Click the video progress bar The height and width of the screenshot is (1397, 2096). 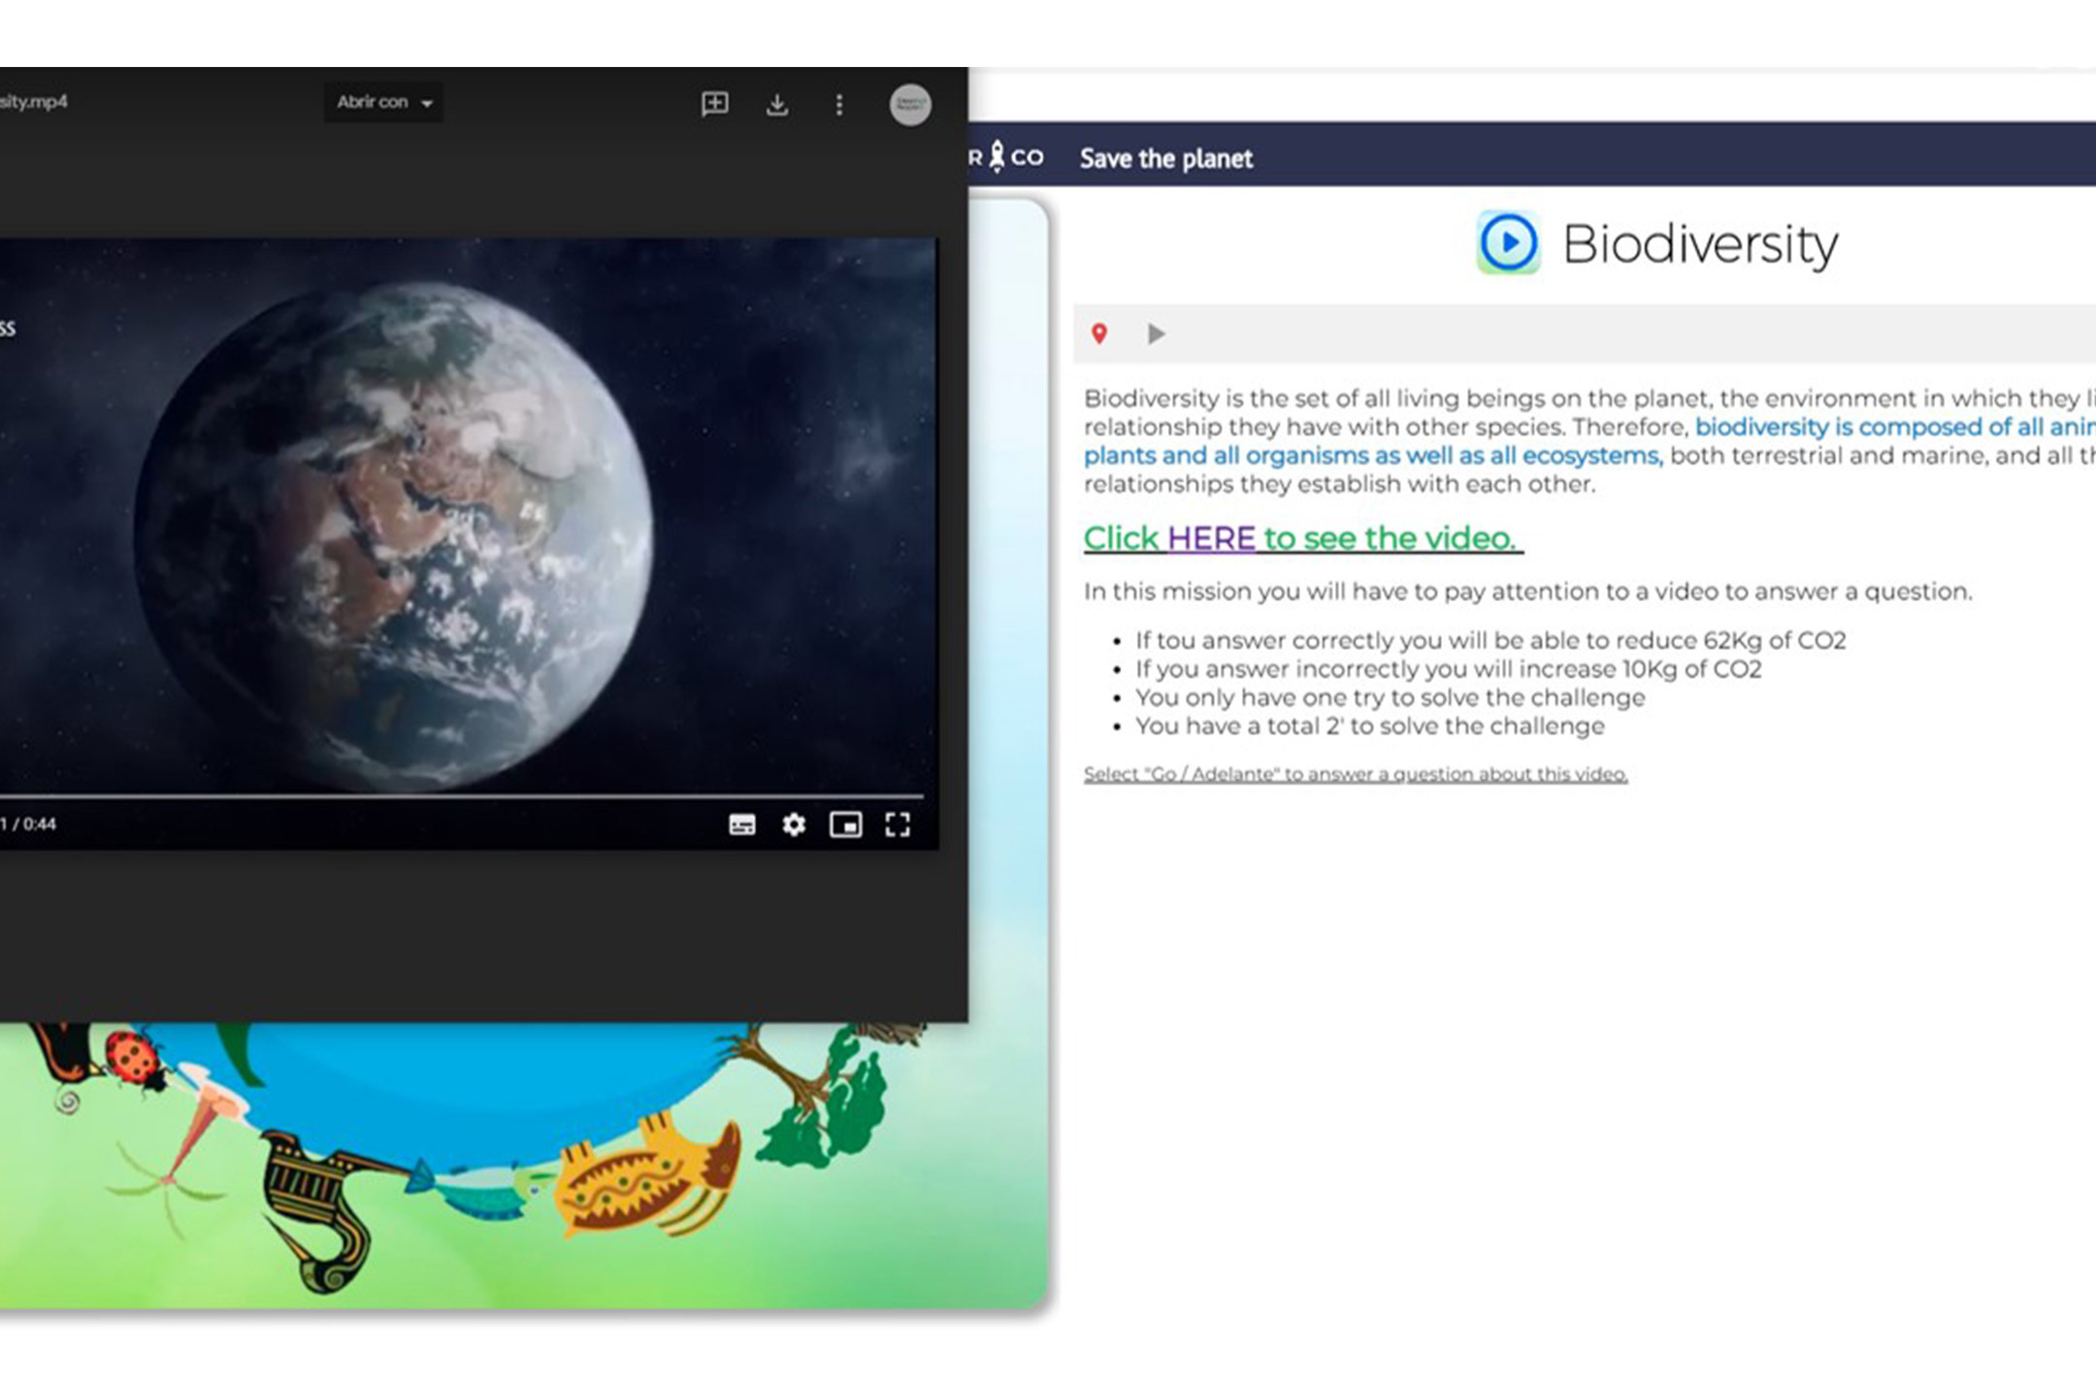466,796
